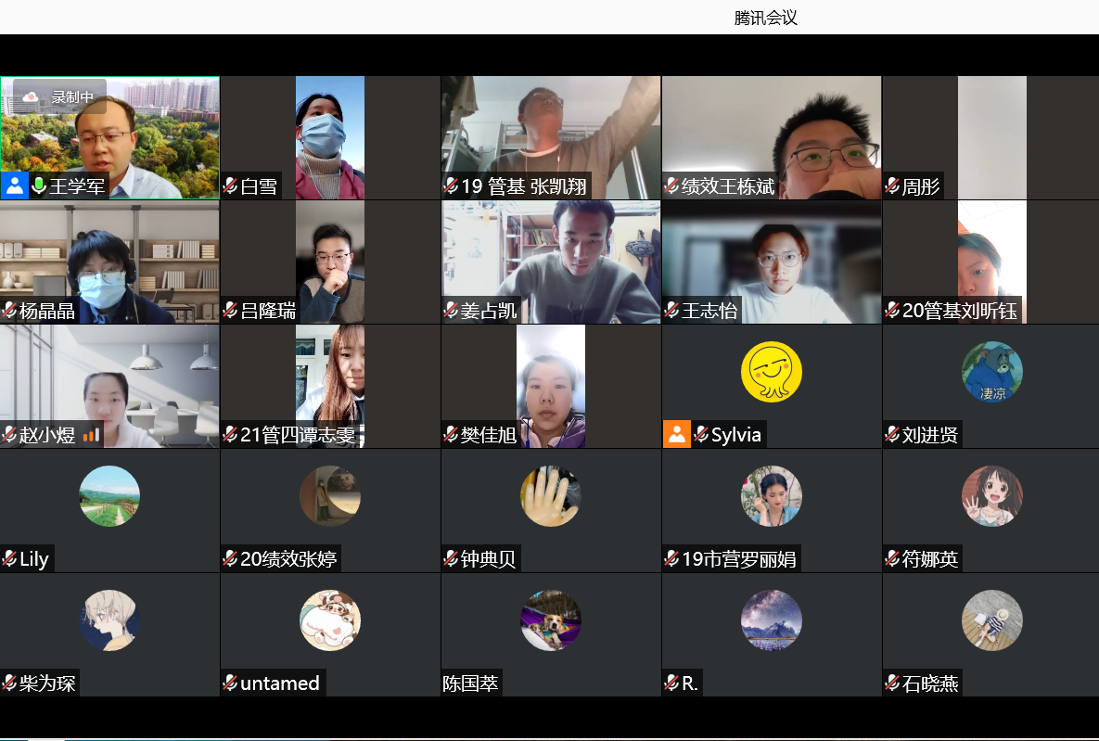The image size is (1099, 741).
Task: Click the orange signal strength icon of 赵小煜
Action: pyautogui.click(x=91, y=435)
